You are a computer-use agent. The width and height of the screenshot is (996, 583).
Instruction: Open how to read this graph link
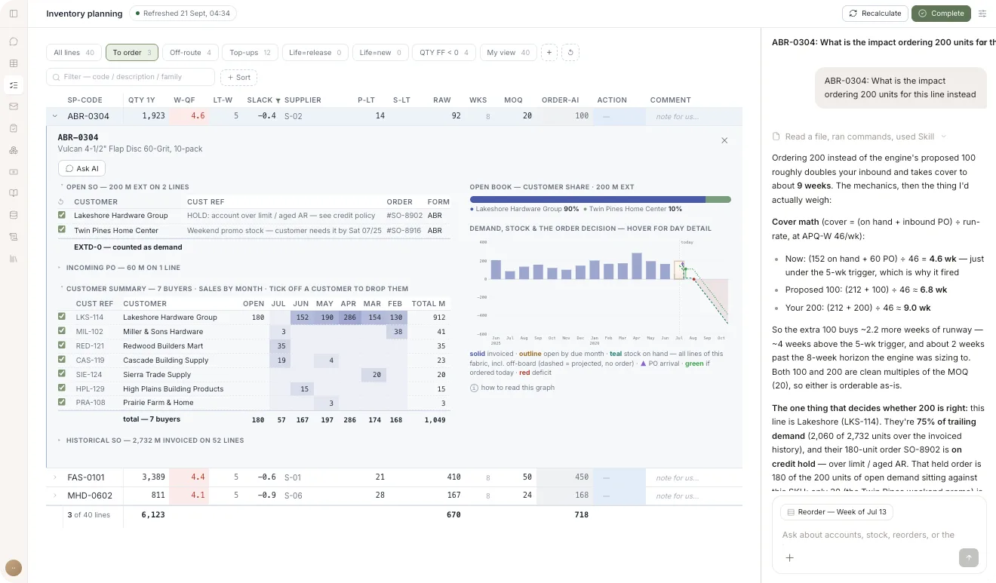pos(518,388)
